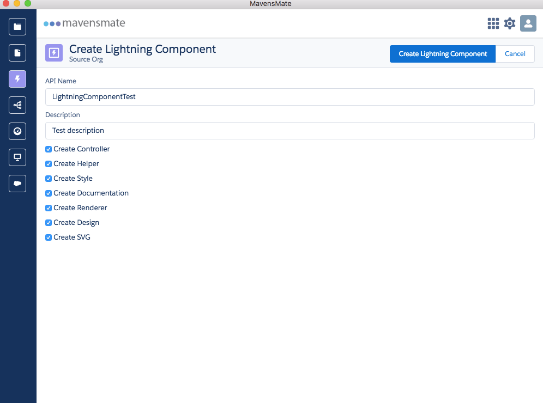Open the app launcher grid icon
The width and height of the screenshot is (543, 403).
click(493, 23)
